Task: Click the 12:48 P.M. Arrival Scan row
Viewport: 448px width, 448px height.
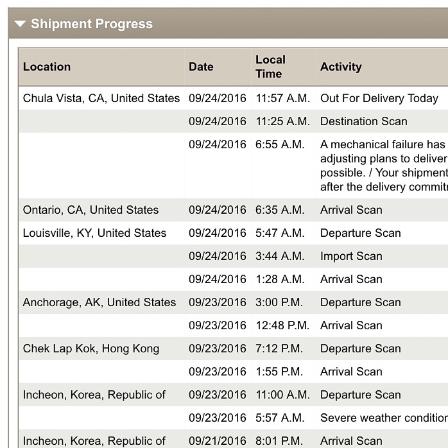Action: (x=233, y=325)
